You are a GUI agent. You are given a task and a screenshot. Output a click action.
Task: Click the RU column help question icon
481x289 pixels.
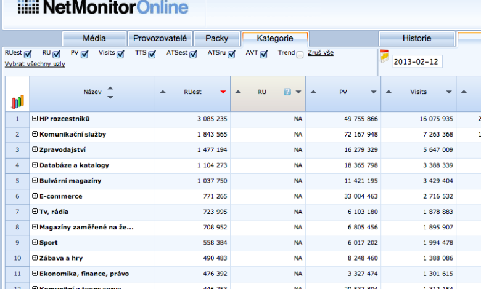287,92
